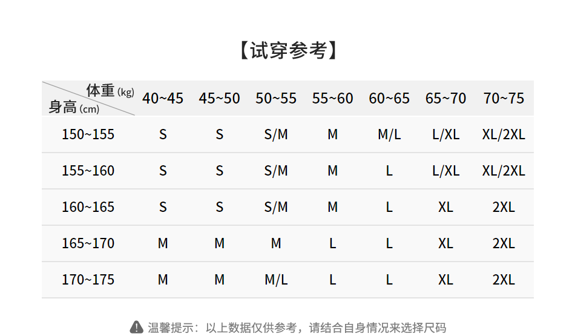
Task: Click the warning triangle icon beside the tip
Action: coord(136,328)
